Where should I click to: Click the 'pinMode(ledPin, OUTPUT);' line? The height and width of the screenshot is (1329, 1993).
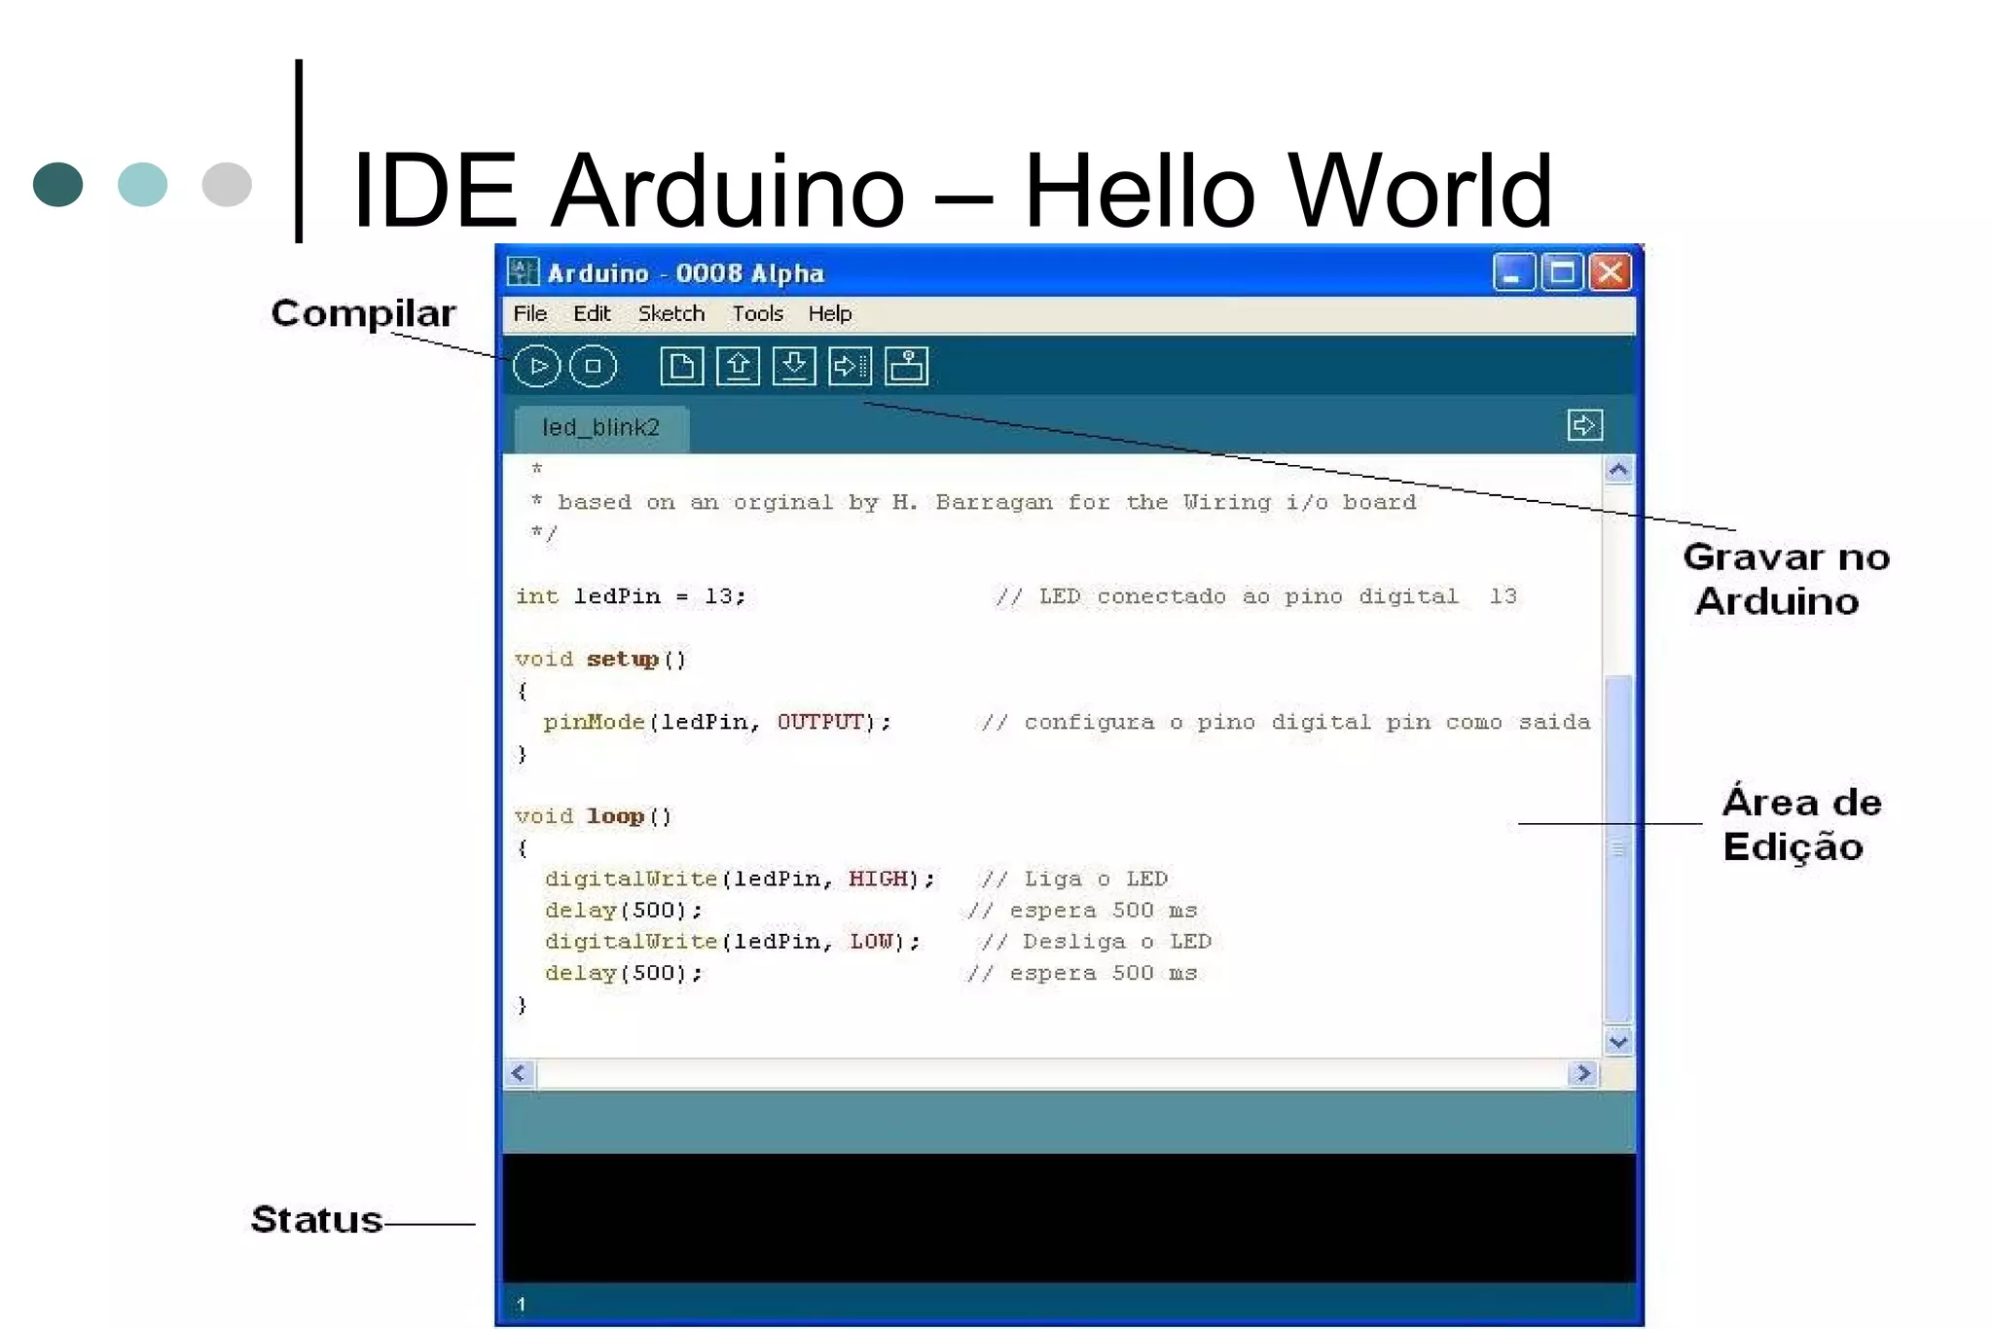click(x=717, y=722)
